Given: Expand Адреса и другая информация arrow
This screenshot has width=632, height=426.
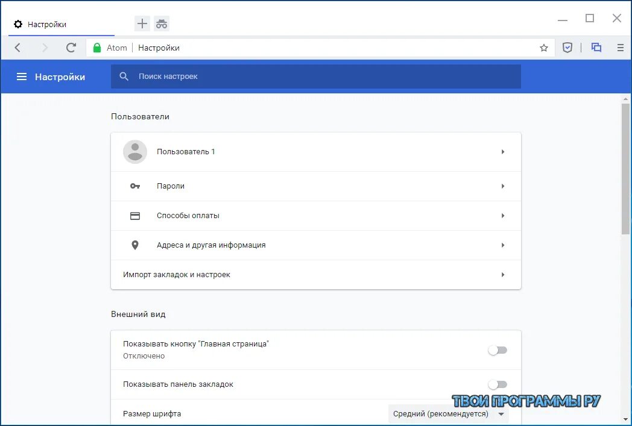Looking at the screenshot, I should (502, 245).
